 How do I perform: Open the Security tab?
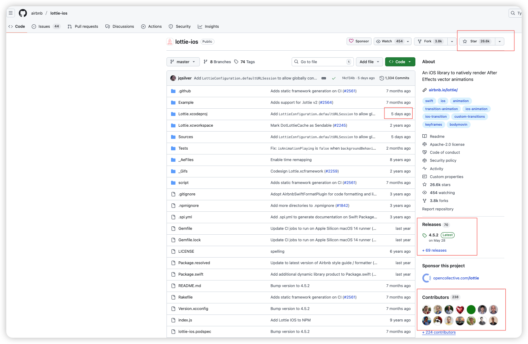tap(180, 26)
